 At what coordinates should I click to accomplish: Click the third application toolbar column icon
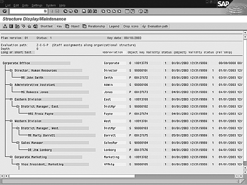17,26
